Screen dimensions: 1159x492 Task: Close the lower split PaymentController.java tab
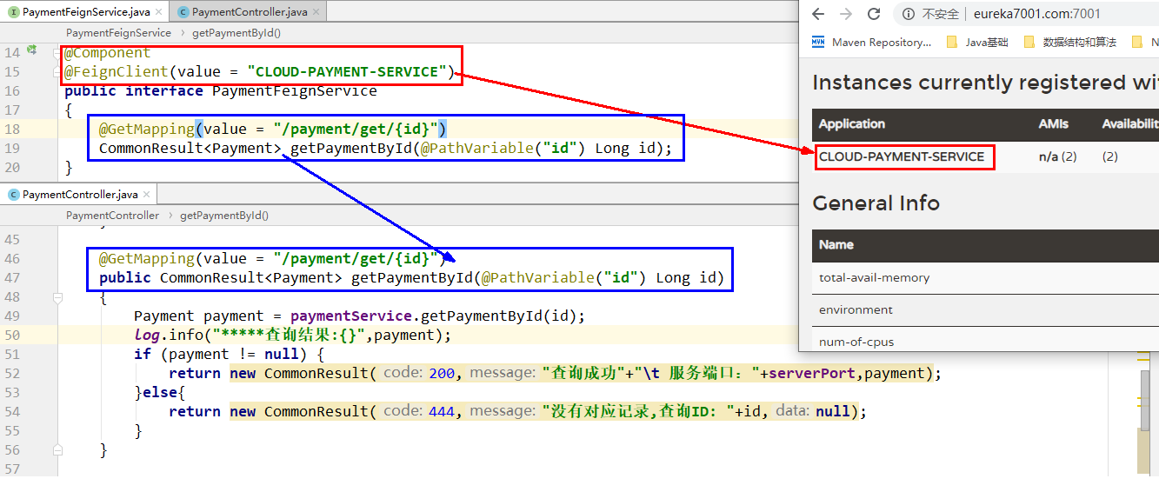[x=147, y=195]
